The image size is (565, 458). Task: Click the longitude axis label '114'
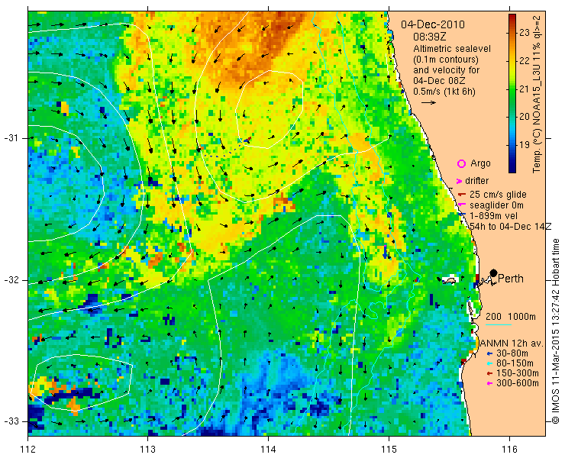point(268,450)
